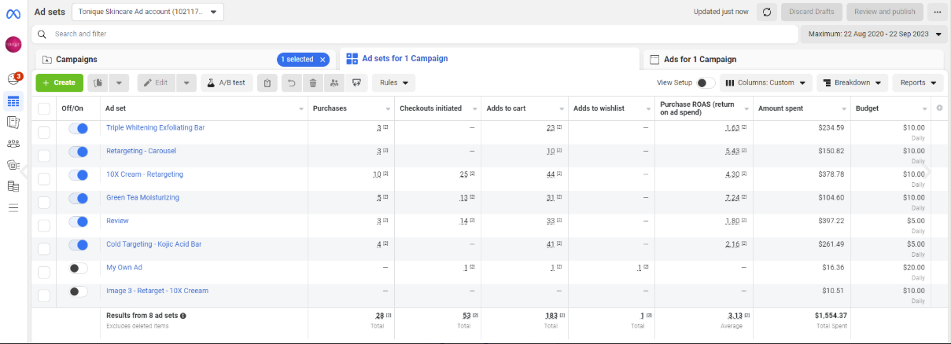
Task: Check the Green Tea Moisturizing row checkbox
Action: click(x=44, y=202)
